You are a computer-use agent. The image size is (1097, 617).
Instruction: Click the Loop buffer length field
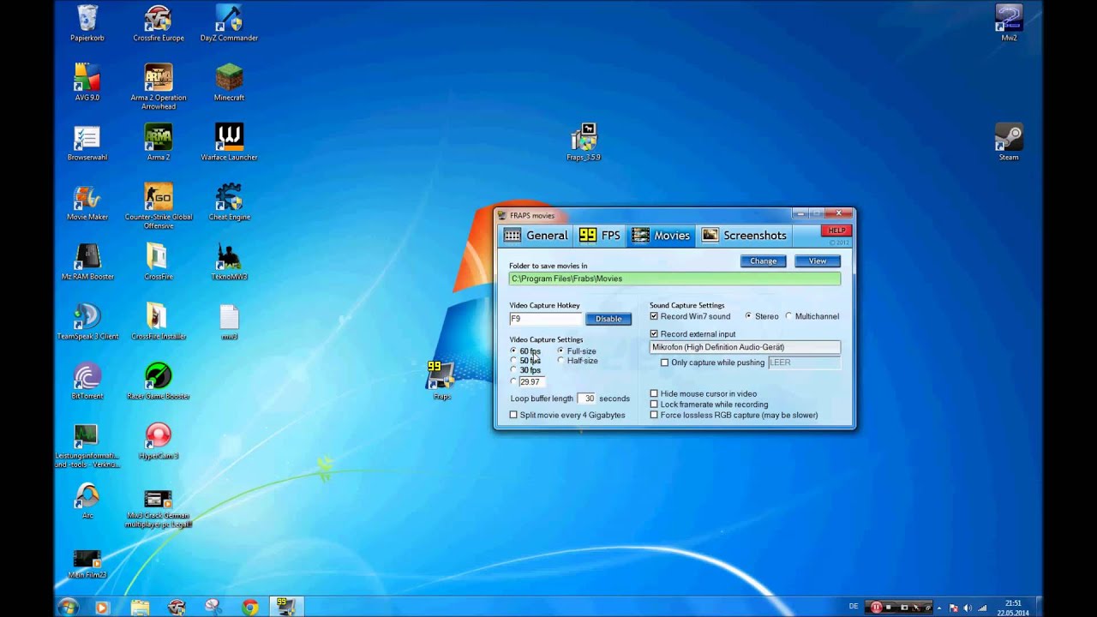(586, 398)
